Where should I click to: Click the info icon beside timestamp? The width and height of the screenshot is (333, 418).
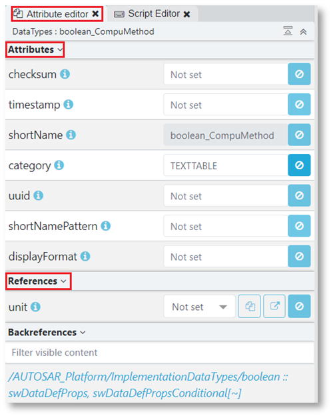point(69,104)
